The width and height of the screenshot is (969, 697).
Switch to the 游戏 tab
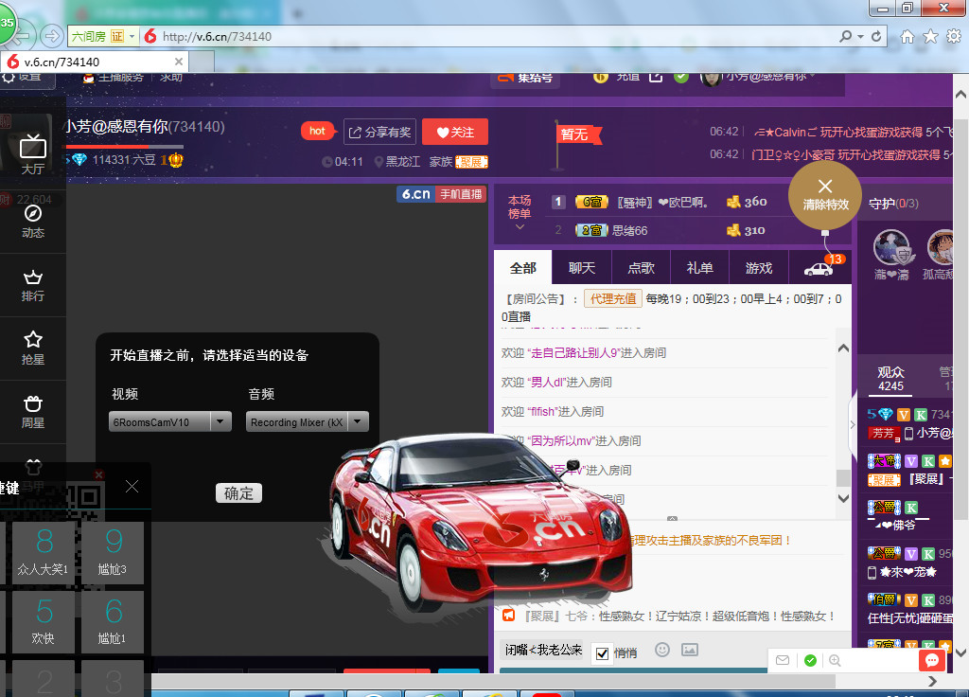pos(759,268)
